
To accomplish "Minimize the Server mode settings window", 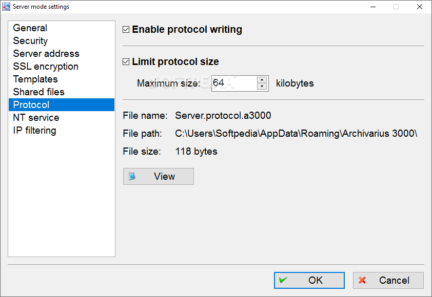I will click(x=373, y=7).
